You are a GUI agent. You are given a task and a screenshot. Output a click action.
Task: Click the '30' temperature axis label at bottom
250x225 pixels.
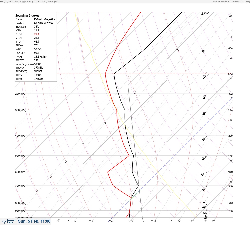172,221
